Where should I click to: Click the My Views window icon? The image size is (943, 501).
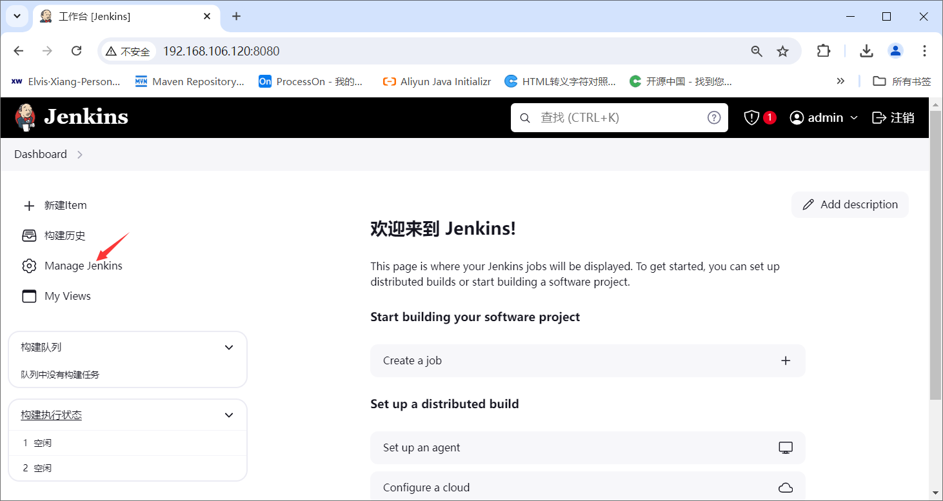[x=29, y=296]
